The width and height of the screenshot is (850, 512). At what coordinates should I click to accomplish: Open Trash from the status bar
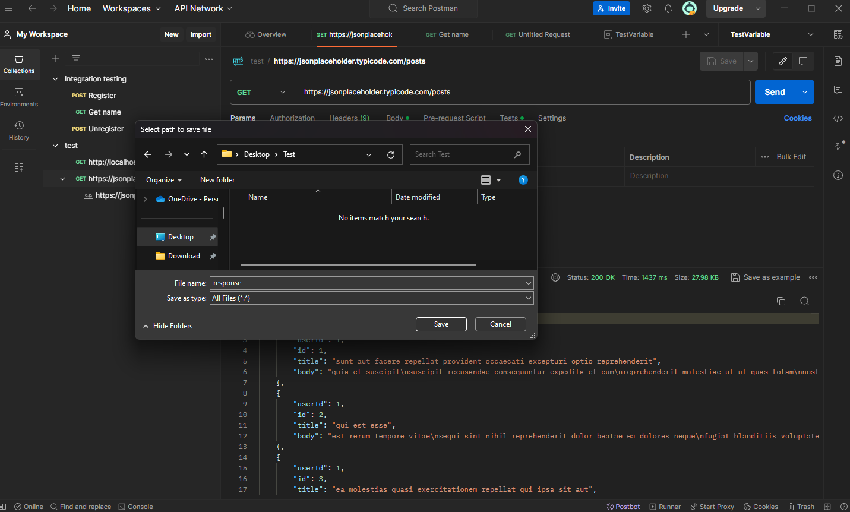[x=801, y=507]
